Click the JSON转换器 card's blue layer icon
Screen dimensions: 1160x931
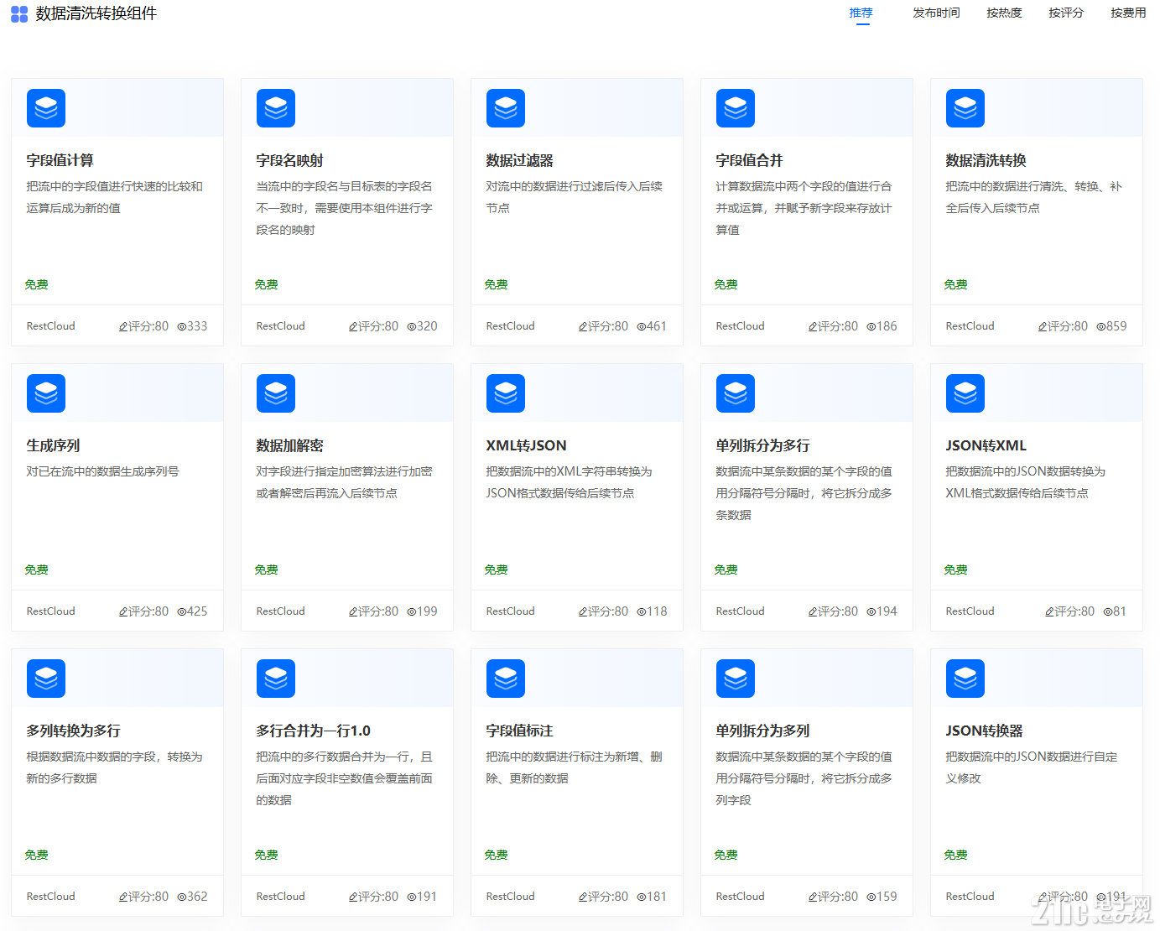[965, 679]
